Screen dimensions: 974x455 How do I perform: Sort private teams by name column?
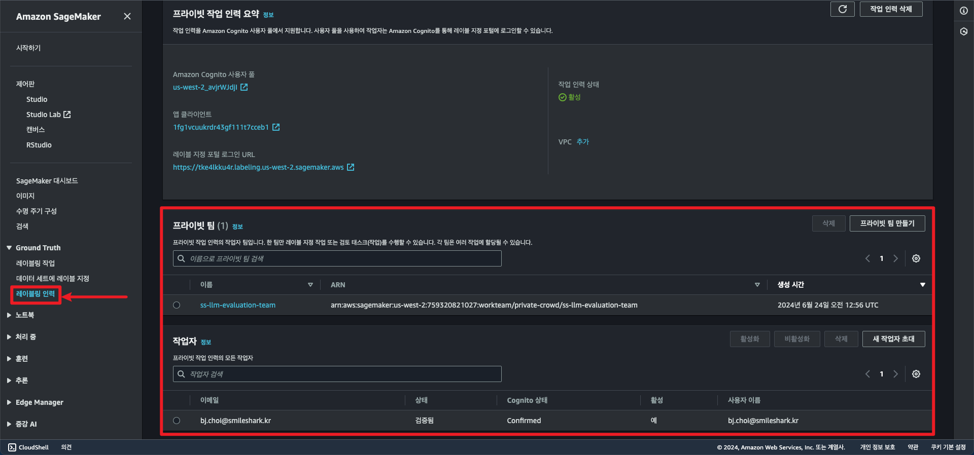point(310,285)
